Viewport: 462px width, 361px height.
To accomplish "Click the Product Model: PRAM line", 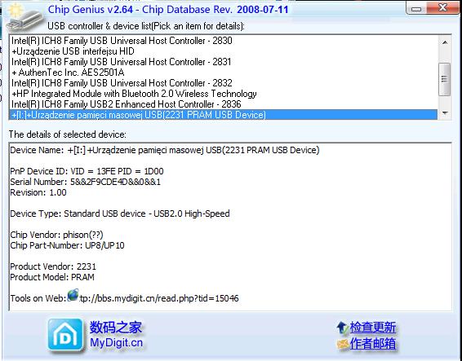I will coord(52,277).
